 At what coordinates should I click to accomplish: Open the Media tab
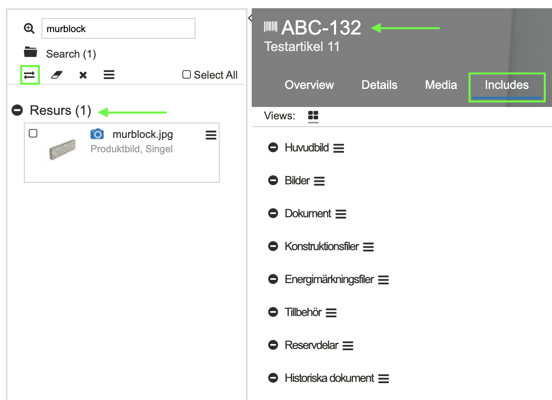441,85
